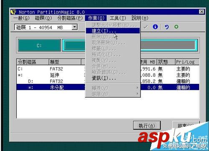The width and height of the screenshot is (209, 151).
Task: Click 調整大小/移動(R)... menu entry
Action: click(x=113, y=25)
